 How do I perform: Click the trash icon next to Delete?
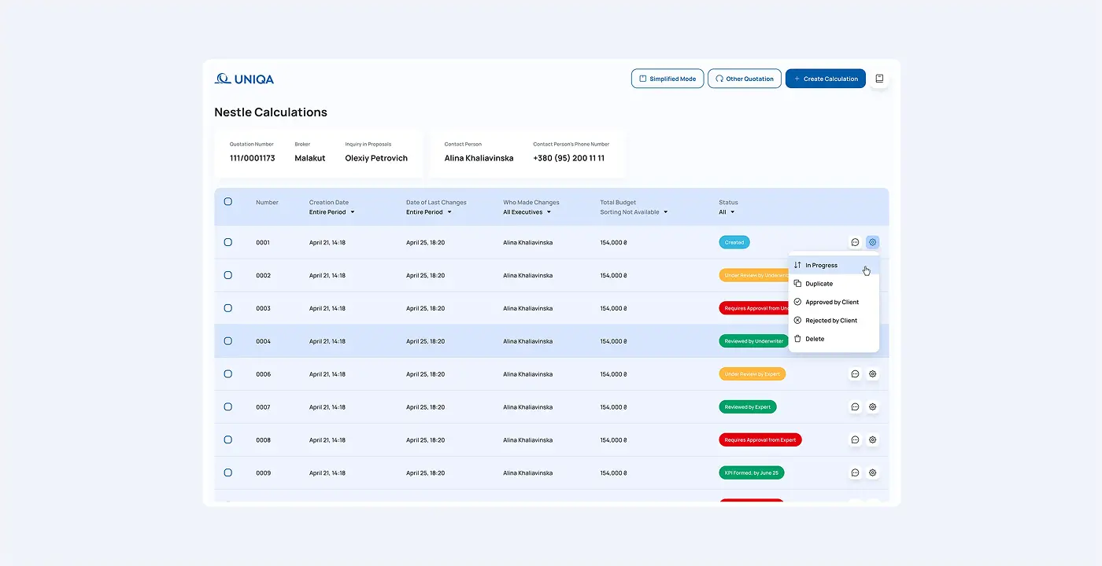pos(798,338)
